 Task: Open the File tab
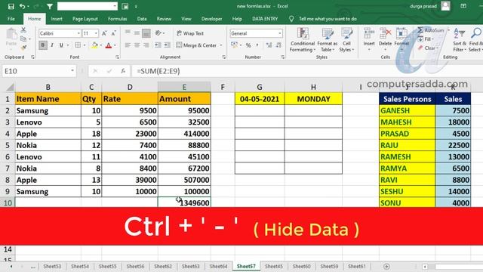click(11, 19)
